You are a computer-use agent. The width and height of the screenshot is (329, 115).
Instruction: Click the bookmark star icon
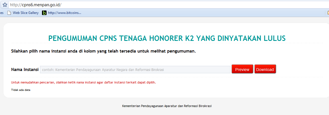[5, 5]
